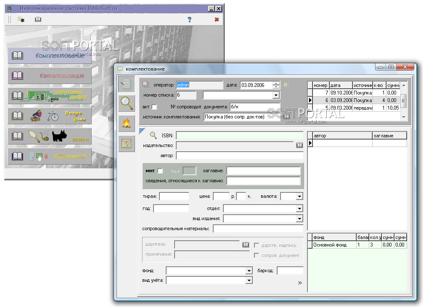
Task: Click the open book icon in BiblioSoft toolbar
Action: pos(38,19)
